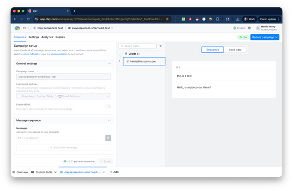Open the browser extensions puzzle icon
Screen dimensions: 293x191
(x=217, y=19)
